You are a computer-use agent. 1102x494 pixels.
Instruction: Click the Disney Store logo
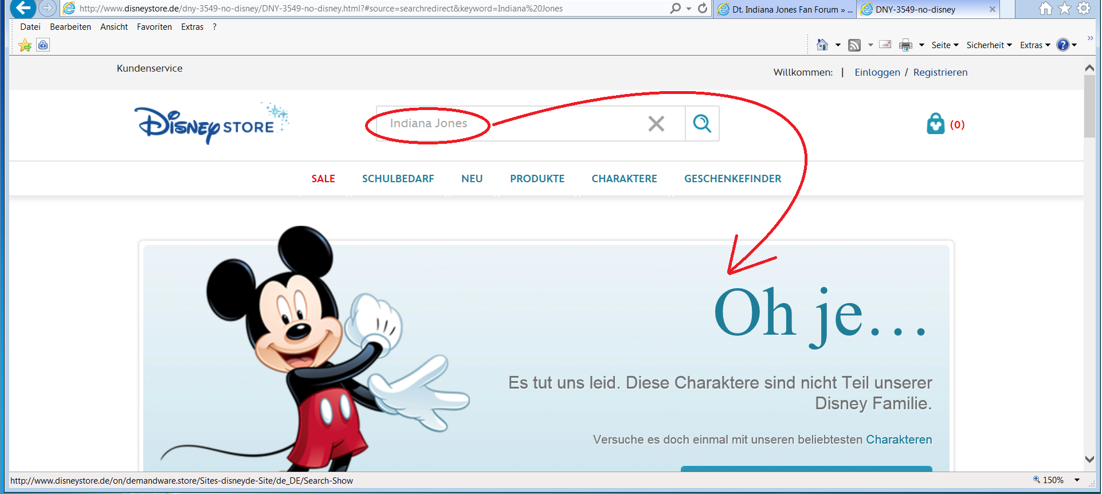click(211, 124)
